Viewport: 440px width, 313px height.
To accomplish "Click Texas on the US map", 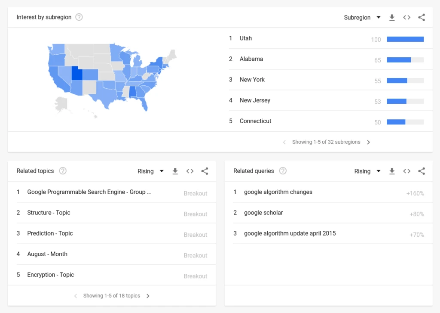I will click(x=105, y=94).
